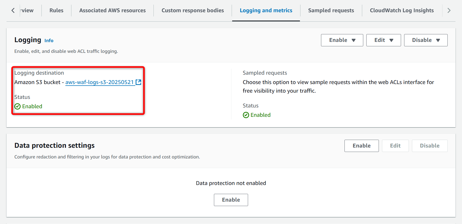Open the Logging Edit dropdown

383,40
